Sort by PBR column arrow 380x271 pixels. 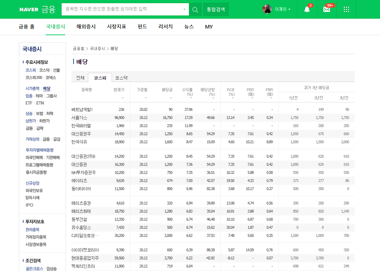click(x=271, y=98)
